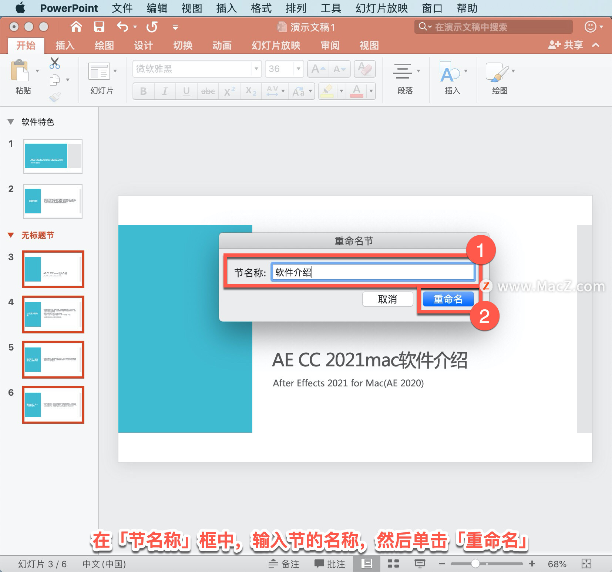This screenshot has width=612, height=572.
Task: Click the Paste clipboard icon
Action: click(x=20, y=70)
